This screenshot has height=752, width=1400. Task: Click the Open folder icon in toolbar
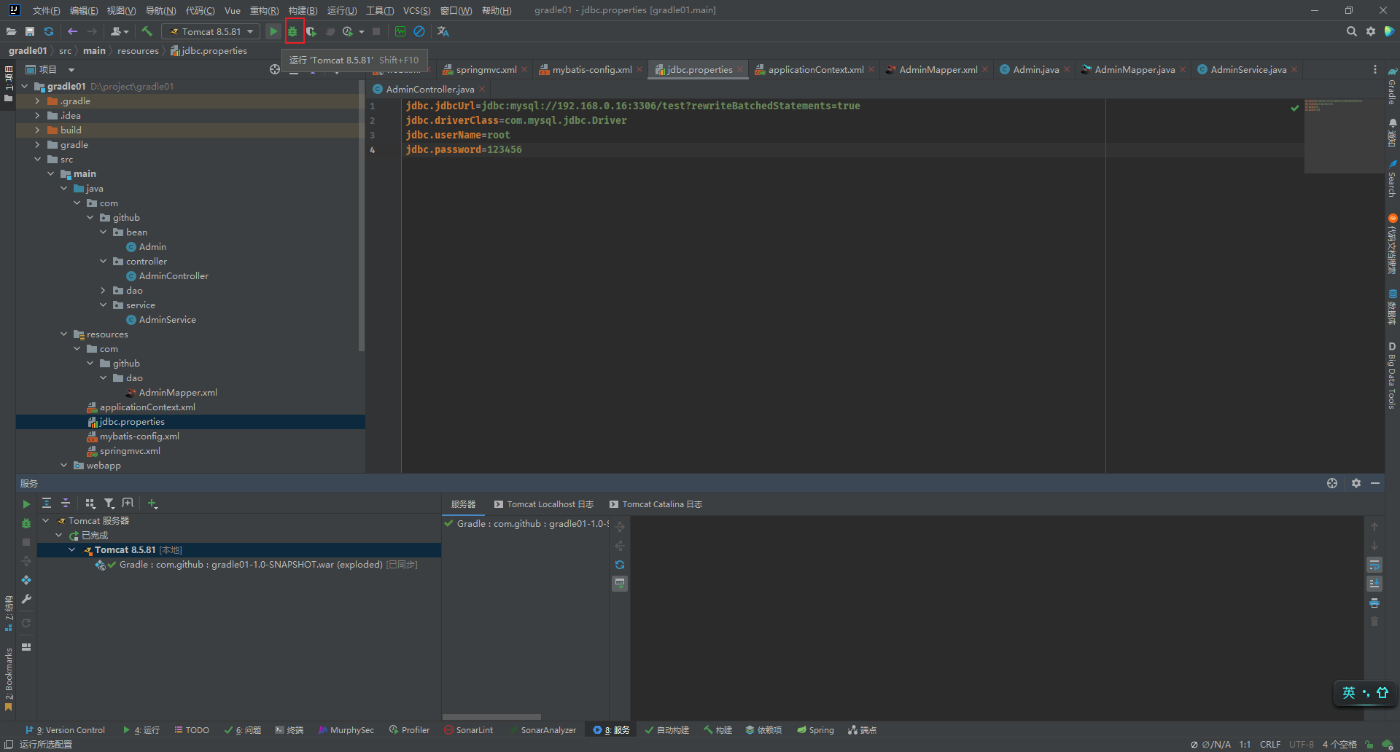pyautogui.click(x=11, y=31)
